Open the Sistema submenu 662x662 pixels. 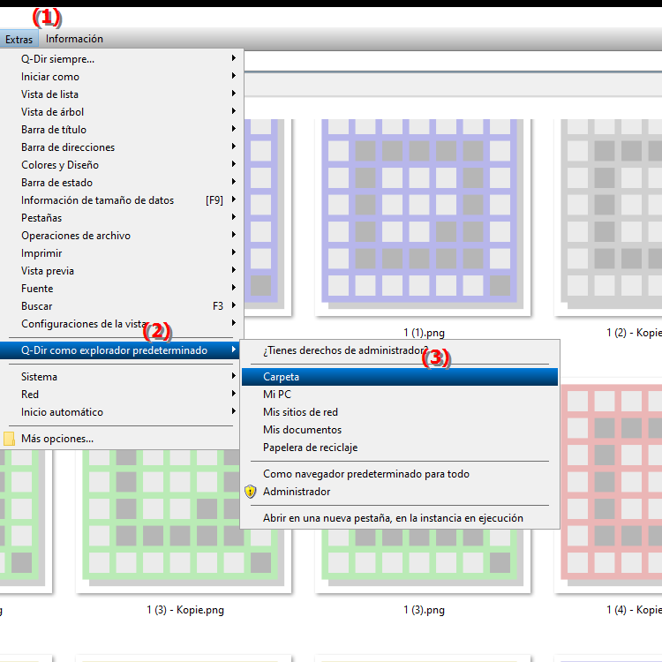tap(122, 377)
